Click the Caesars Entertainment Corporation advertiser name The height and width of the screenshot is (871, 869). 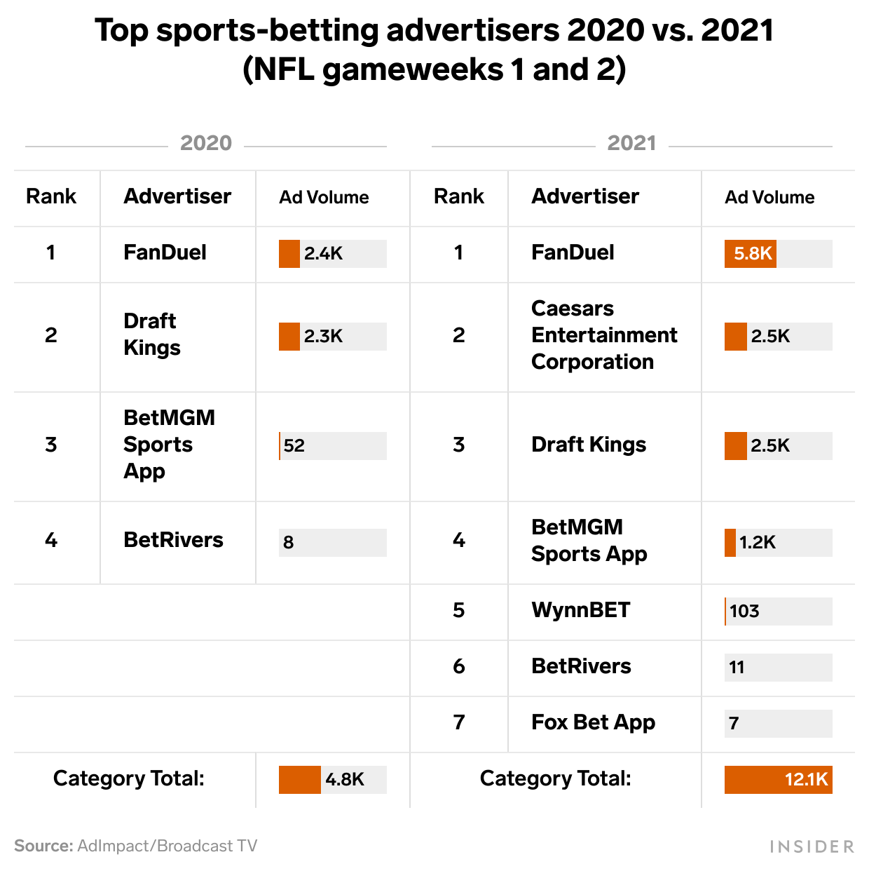click(x=604, y=335)
